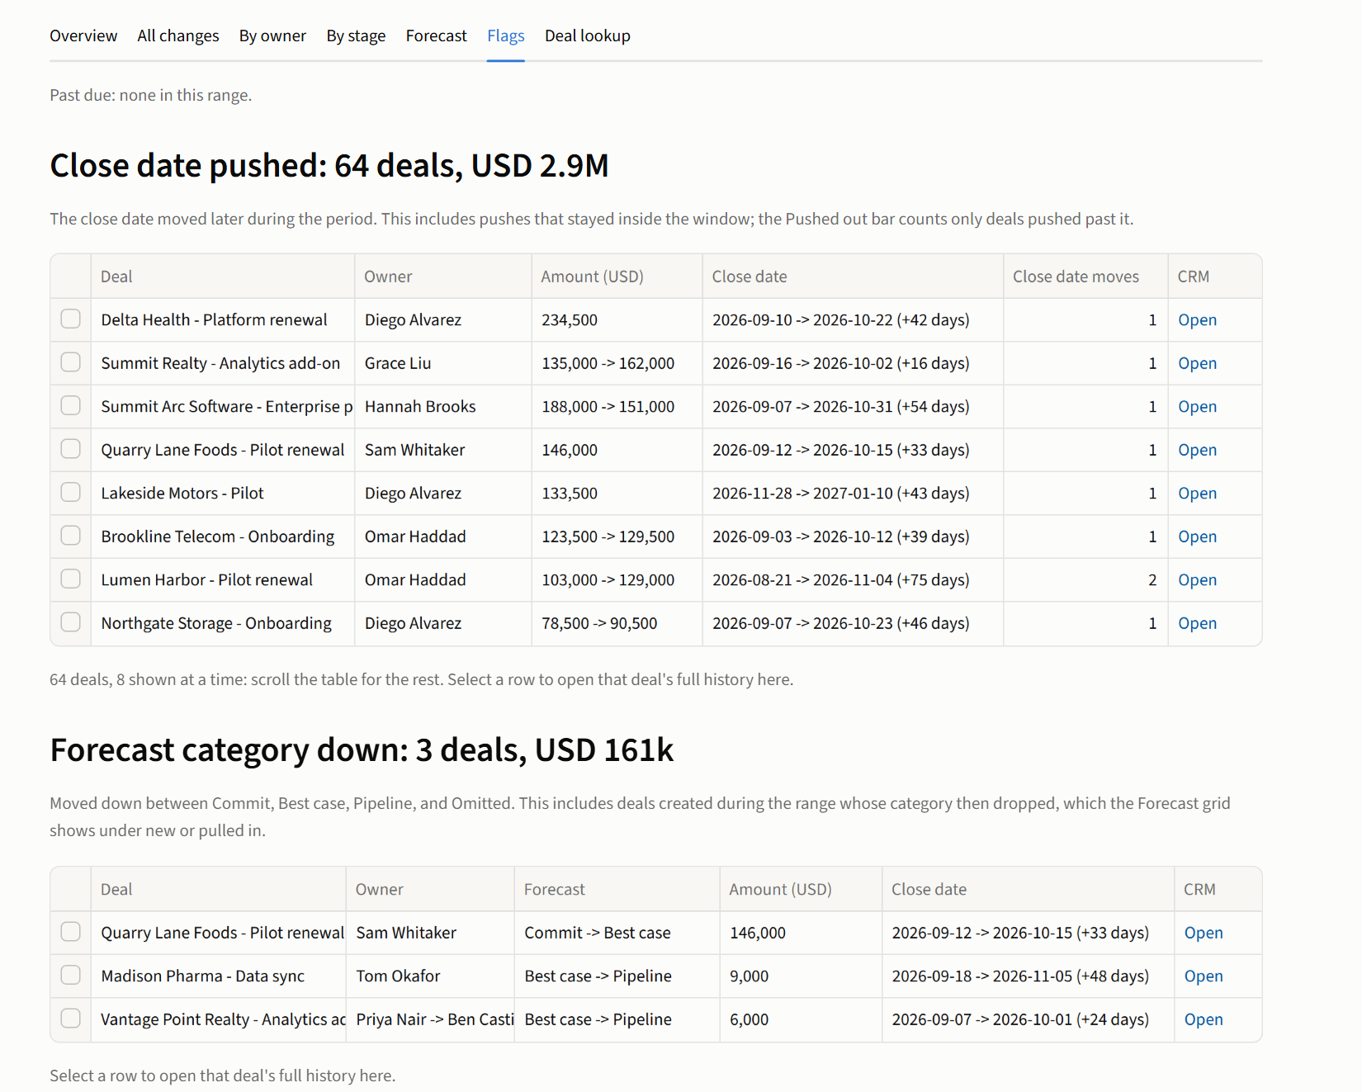Select the By stage tab
1362x1092 pixels.
coord(356,35)
